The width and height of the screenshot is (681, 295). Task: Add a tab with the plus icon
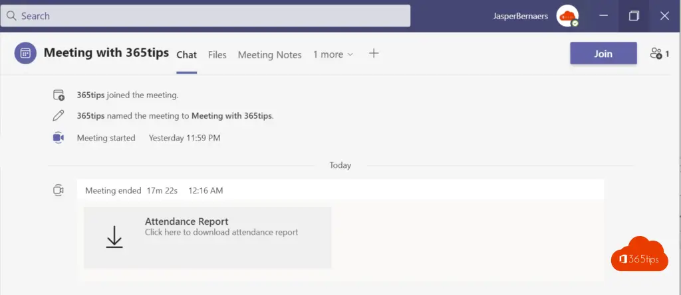pos(374,54)
